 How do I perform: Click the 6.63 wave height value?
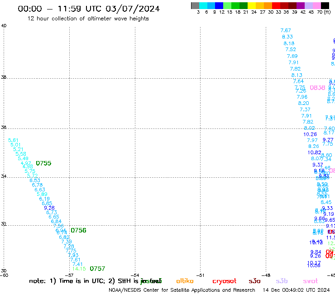[40, 190]
